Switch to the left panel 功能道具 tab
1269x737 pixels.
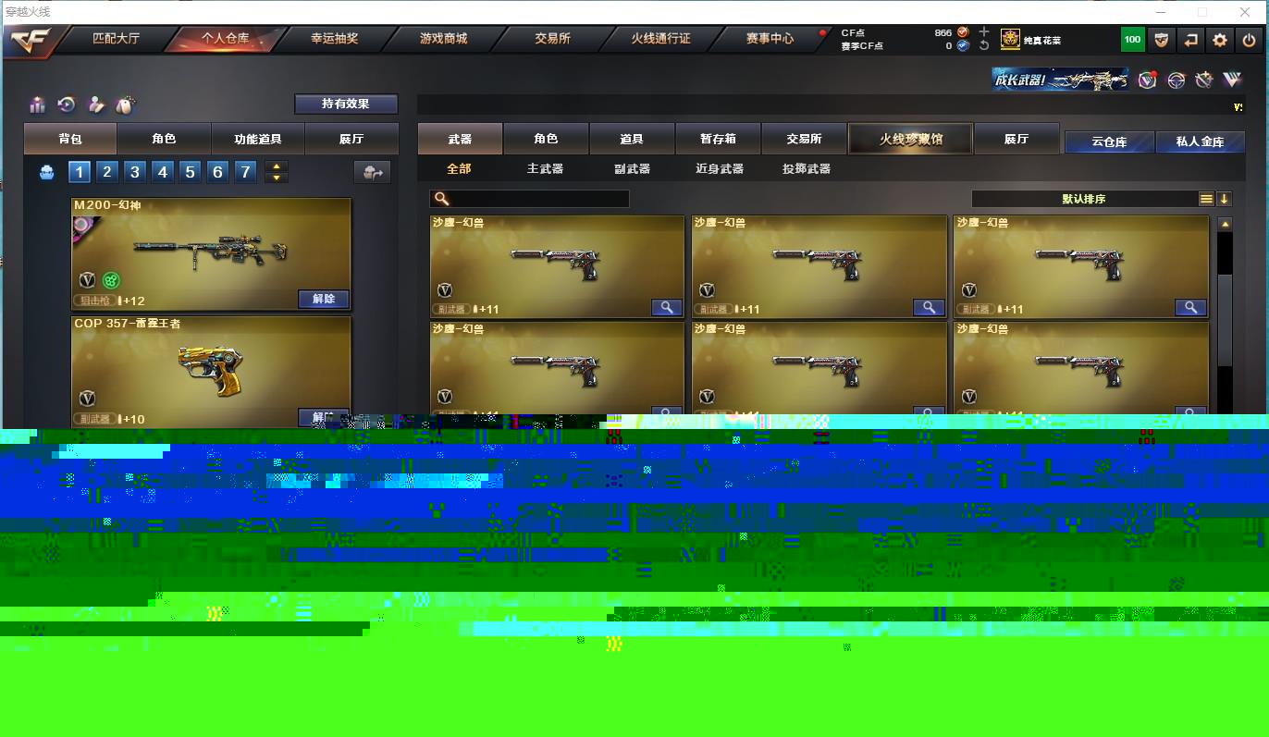(258, 139)
